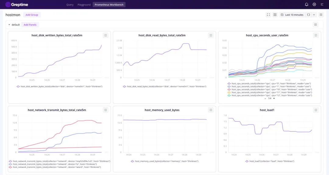This screenshot has width=329, height=175.
Task: Toggle cpu="10" series in CPU legend
Action: [x=270, y=89]
